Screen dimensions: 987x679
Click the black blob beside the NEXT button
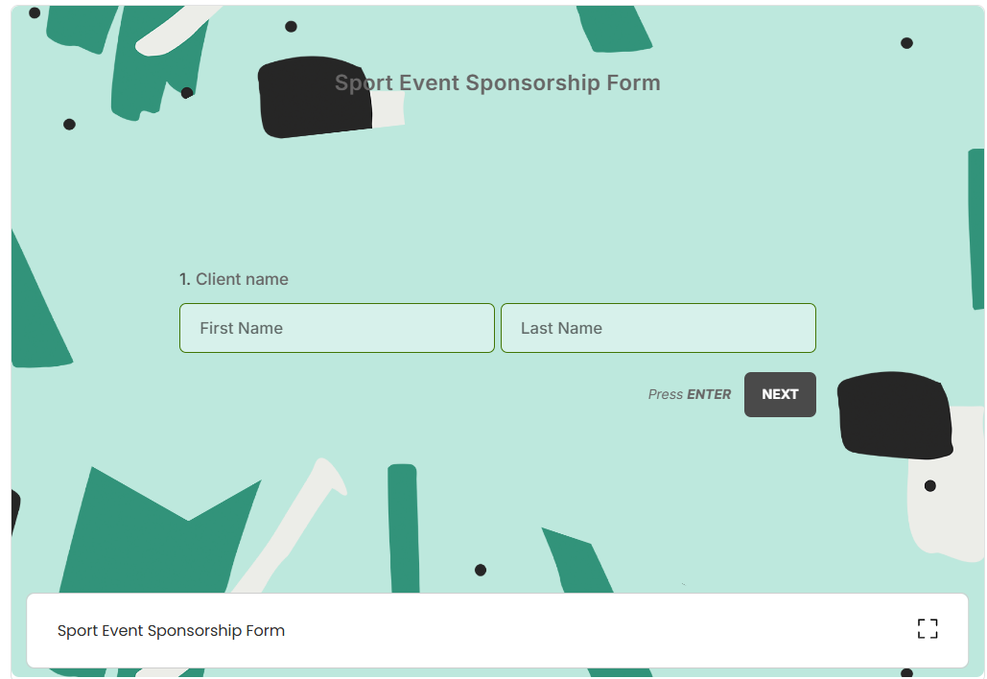(895, 415)
